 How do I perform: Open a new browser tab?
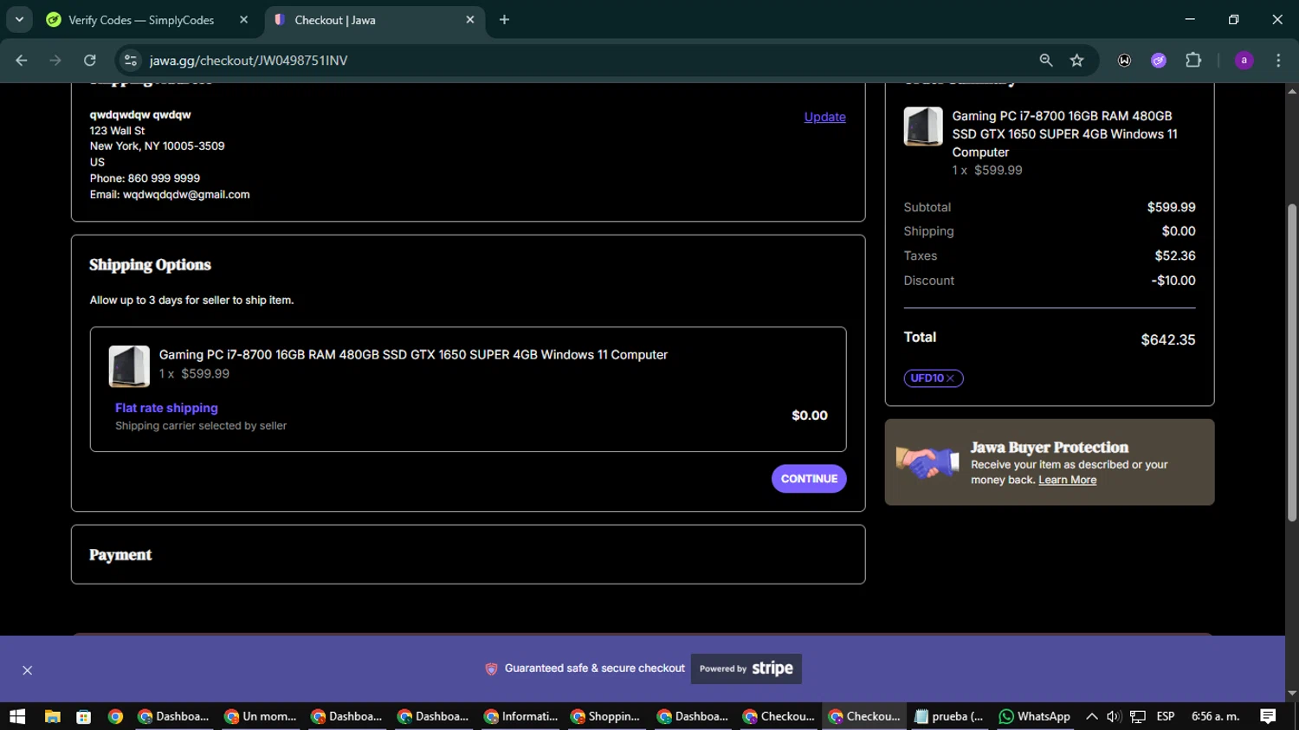[504, 20]
